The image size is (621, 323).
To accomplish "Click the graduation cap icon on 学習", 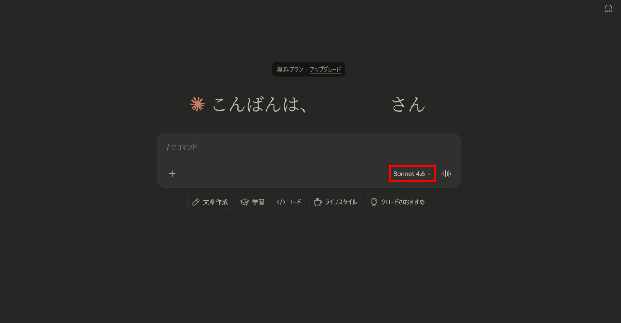I will pos(244,202).
